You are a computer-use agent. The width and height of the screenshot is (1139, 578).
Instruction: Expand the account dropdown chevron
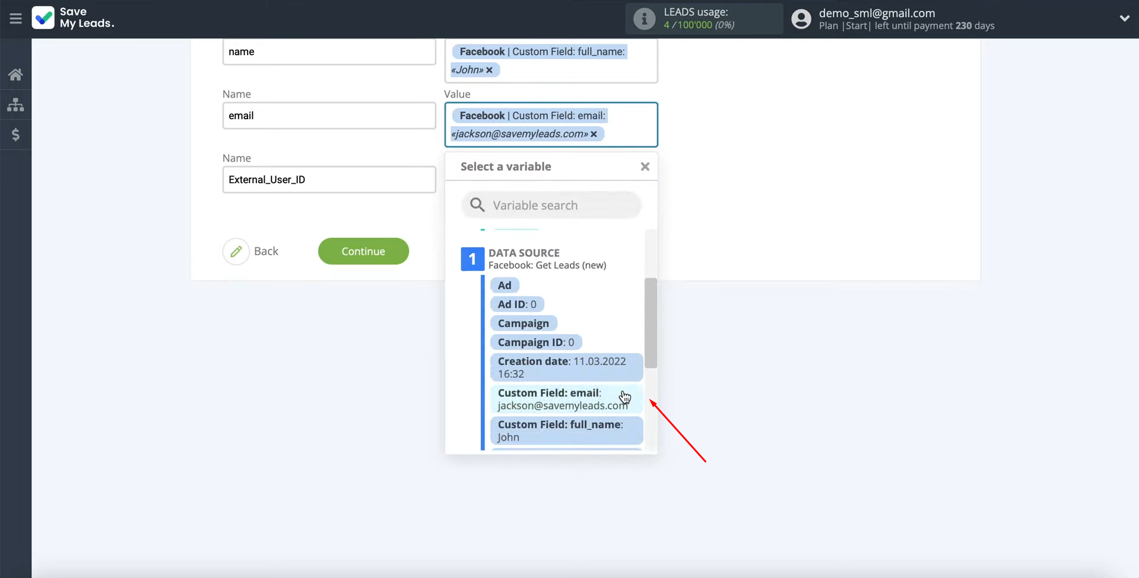click(1124, 18)
